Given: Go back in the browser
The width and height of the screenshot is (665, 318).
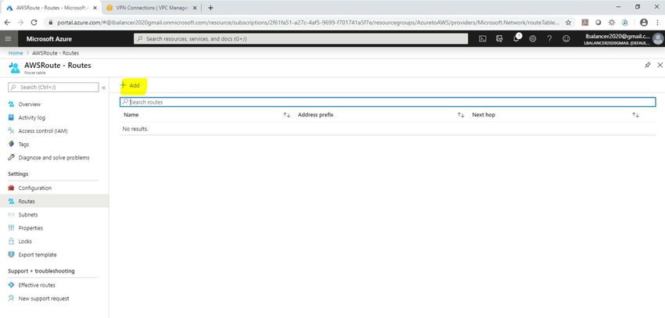Looking at the screenshot, I should click(x=7, y=23).
